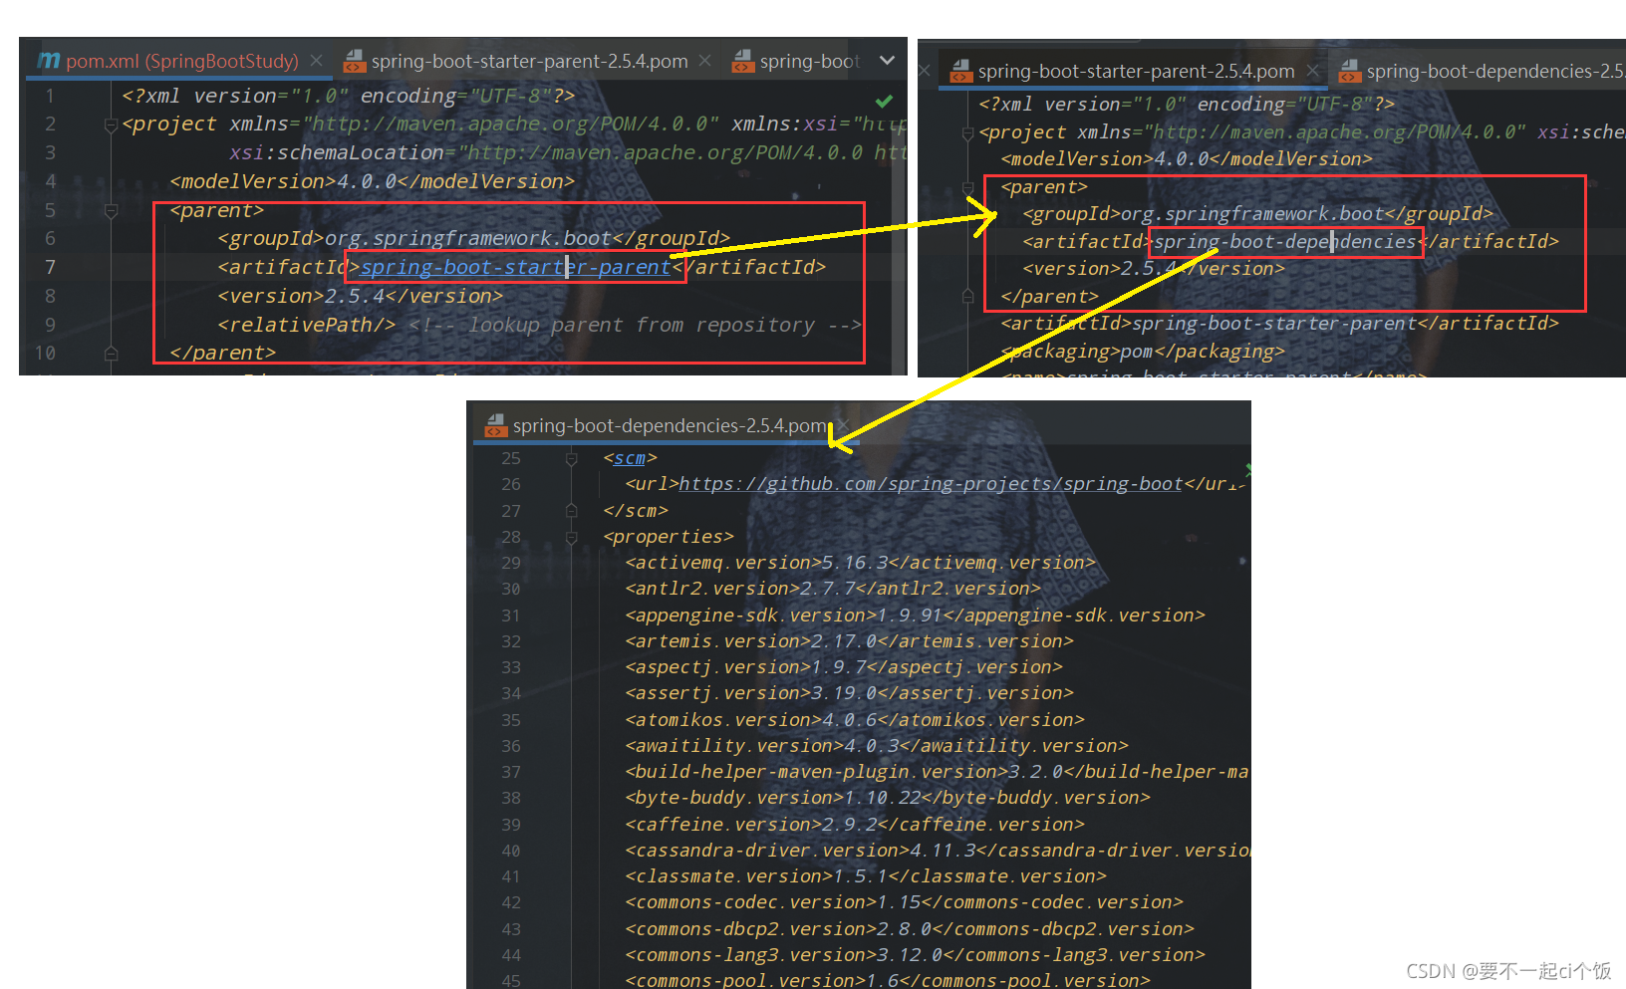Collapse parent fold marker in right editor
The height and width of the screenshot is (989, 1626).
(x=967, y=187)
